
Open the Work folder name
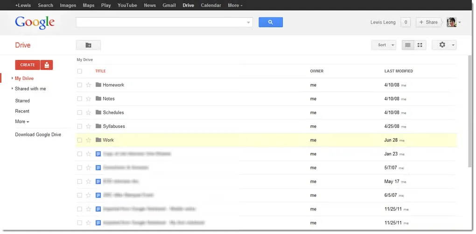[x=108, y=140]
